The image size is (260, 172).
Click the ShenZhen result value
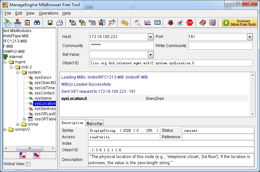tap(155, 99)
